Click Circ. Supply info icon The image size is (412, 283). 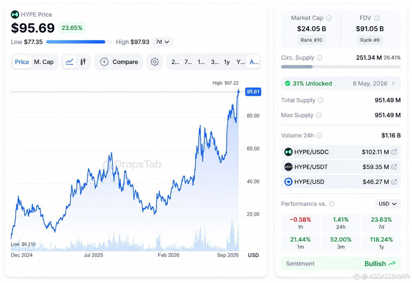click(x=319, y=58)
